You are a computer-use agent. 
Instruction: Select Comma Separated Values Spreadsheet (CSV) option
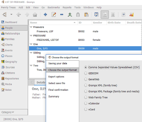[x=112, y=67]
